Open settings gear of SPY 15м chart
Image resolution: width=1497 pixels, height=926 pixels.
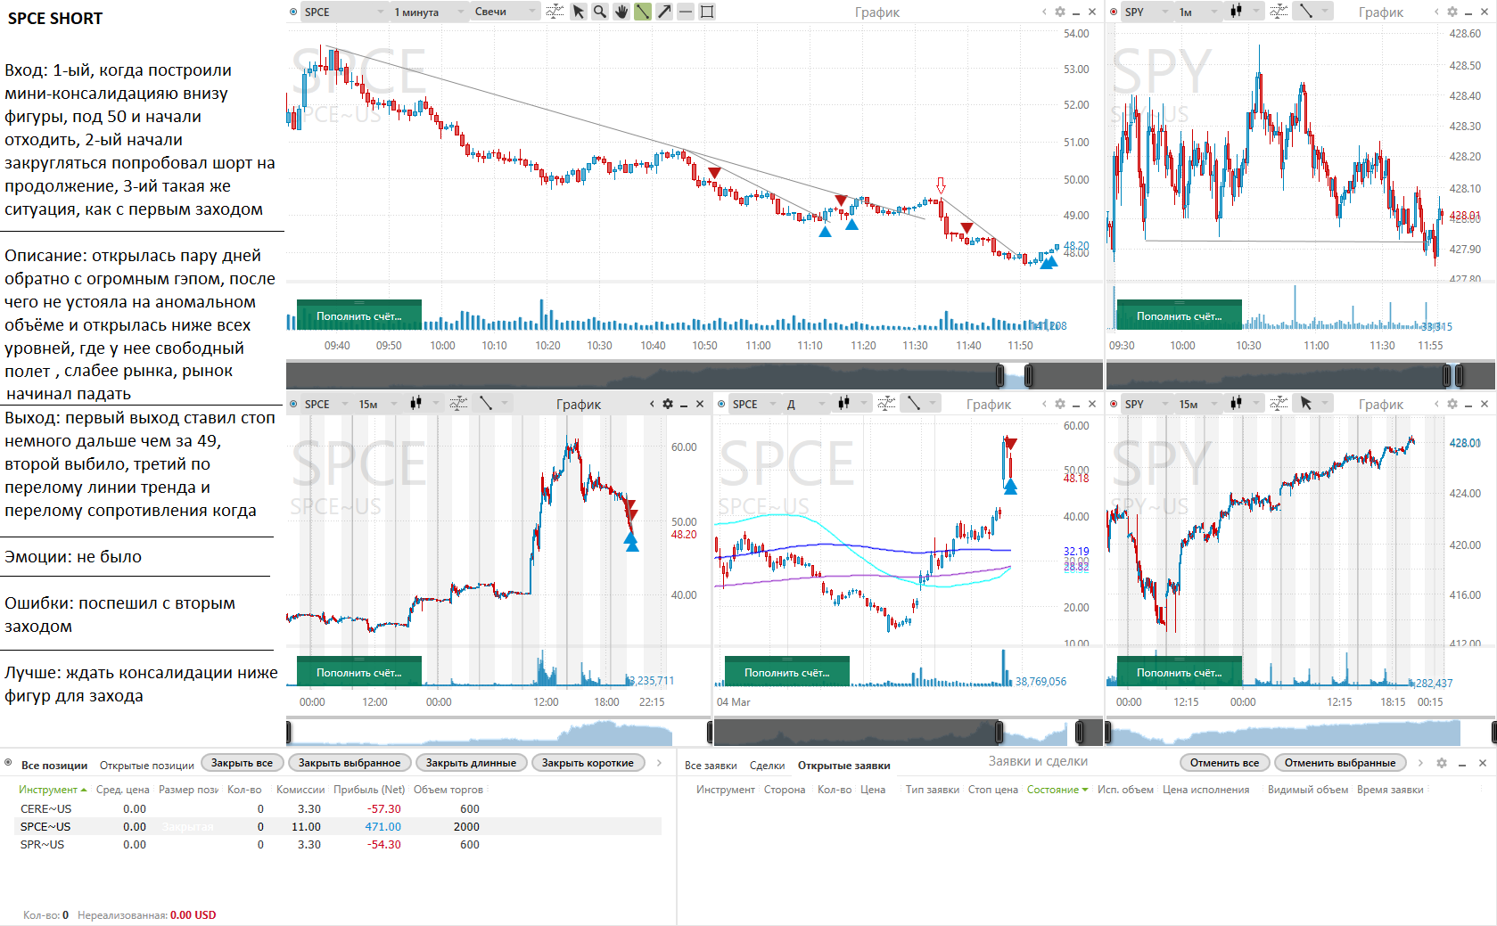pyautogui.click(x=1452, y=404)
